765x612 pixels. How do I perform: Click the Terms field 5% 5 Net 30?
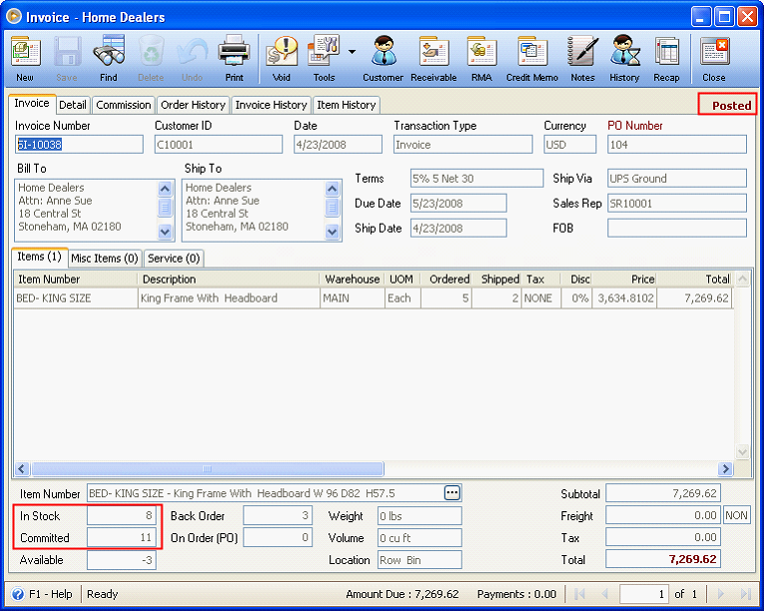(477, 179)
